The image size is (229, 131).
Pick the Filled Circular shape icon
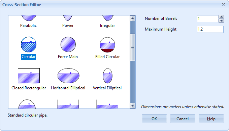point(107,45)
